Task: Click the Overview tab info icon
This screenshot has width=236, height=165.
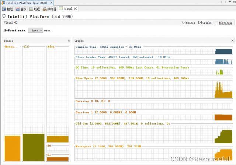Action: 4,9
